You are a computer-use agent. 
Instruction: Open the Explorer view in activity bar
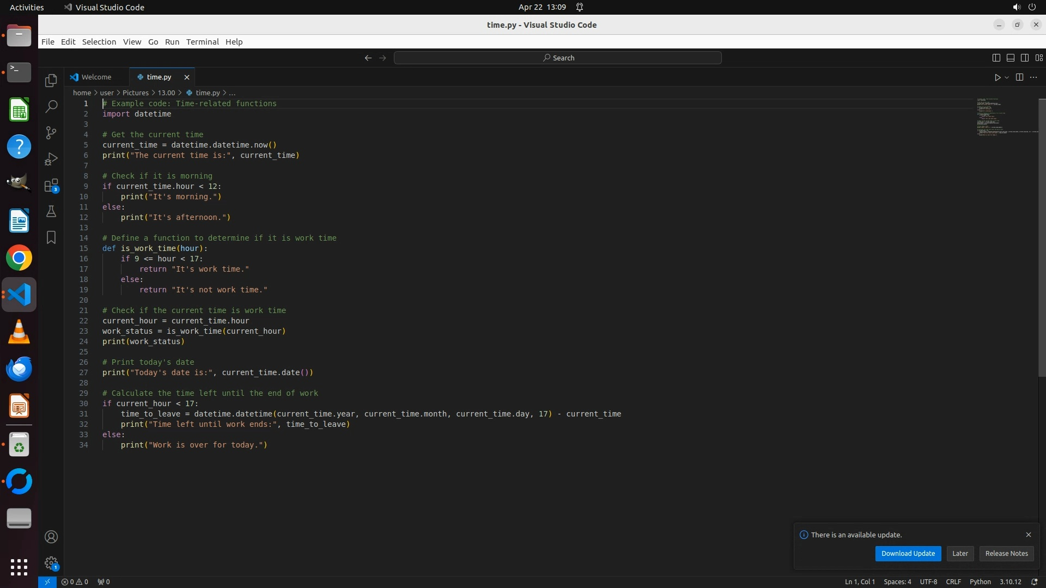point(51,81)
